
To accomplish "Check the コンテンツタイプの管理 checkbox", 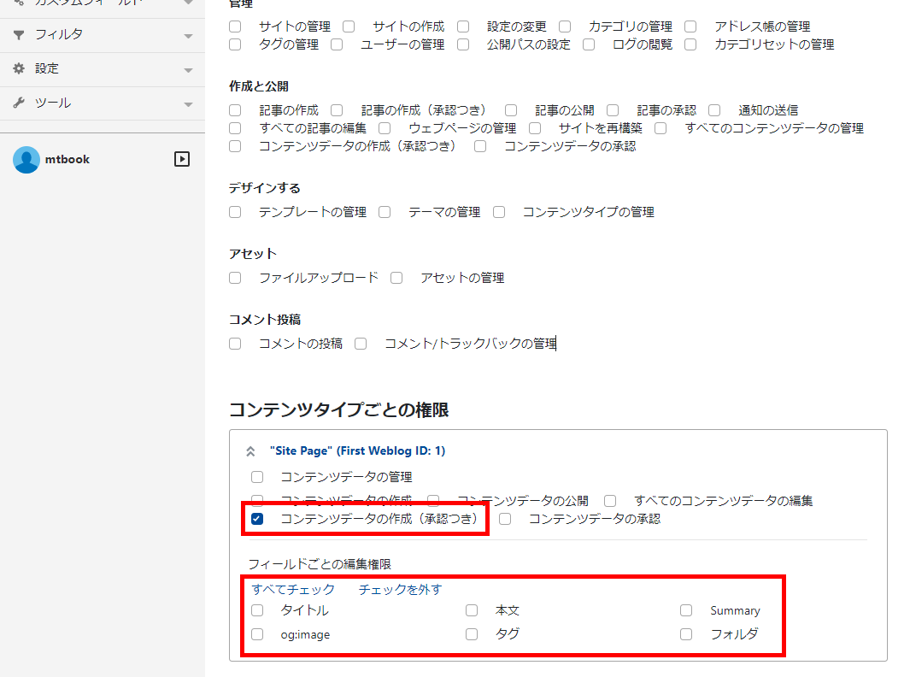I will [x=499, y=213].
